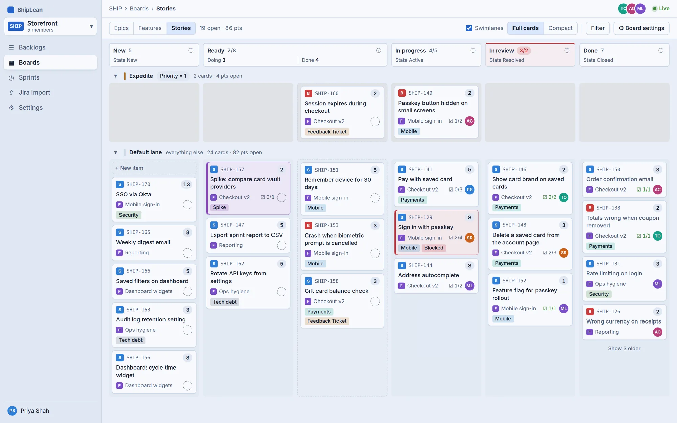Switch to the Epics tab
677x423 pixels.
pyautogui.click(x=121, y=28)
